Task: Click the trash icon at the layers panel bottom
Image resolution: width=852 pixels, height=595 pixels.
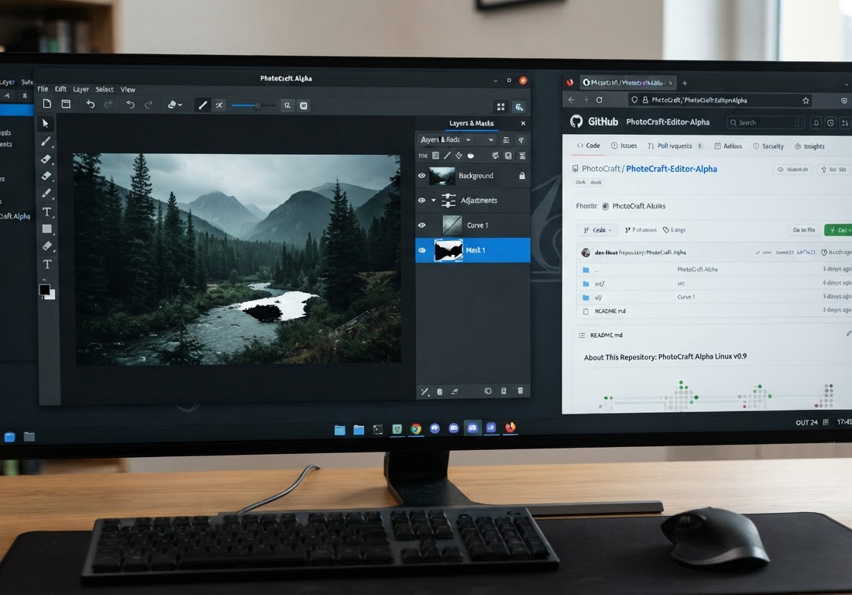Action: tap(520, 390)
